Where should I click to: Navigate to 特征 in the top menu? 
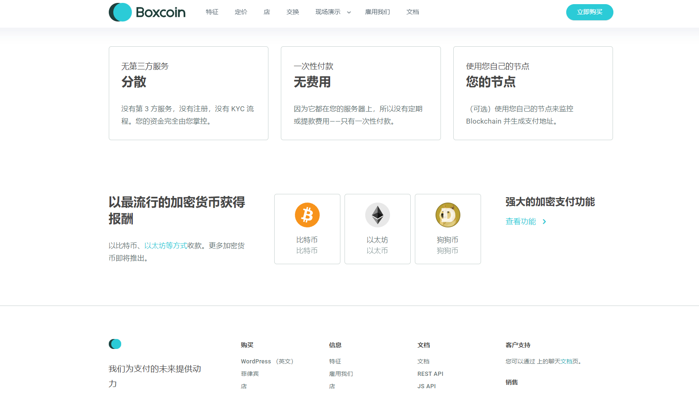coord(212,12)
